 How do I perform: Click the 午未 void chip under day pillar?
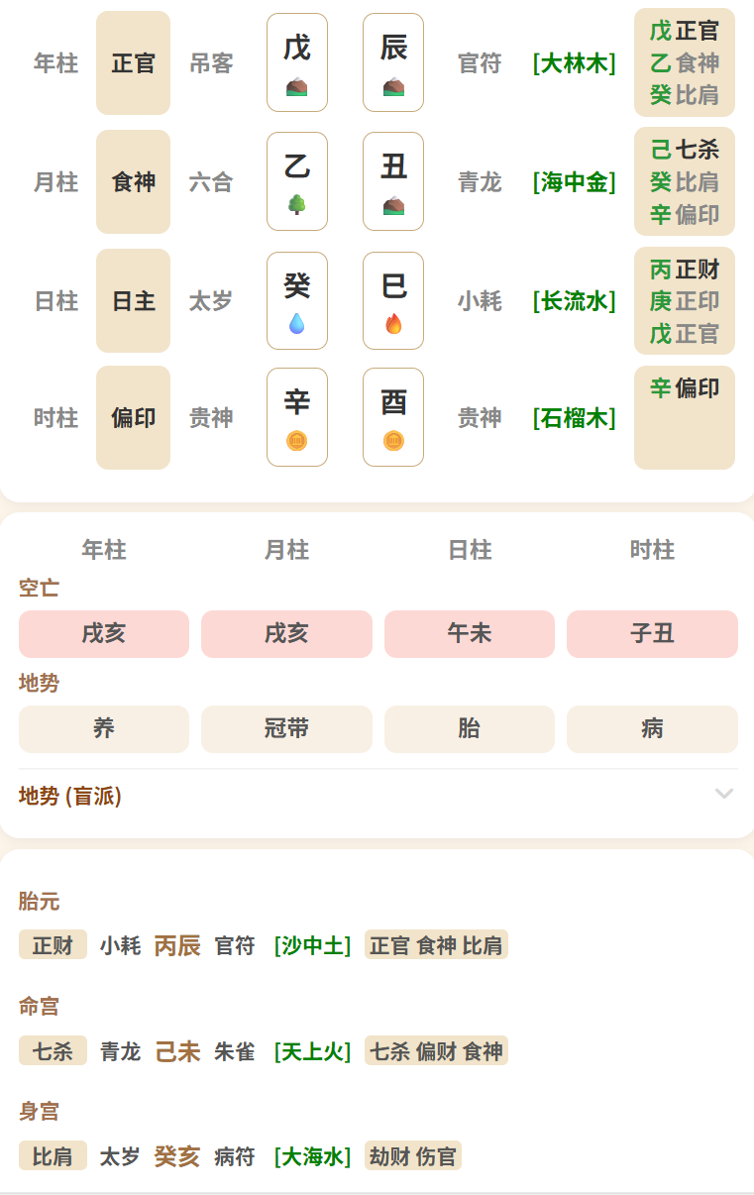coord(470,634)
